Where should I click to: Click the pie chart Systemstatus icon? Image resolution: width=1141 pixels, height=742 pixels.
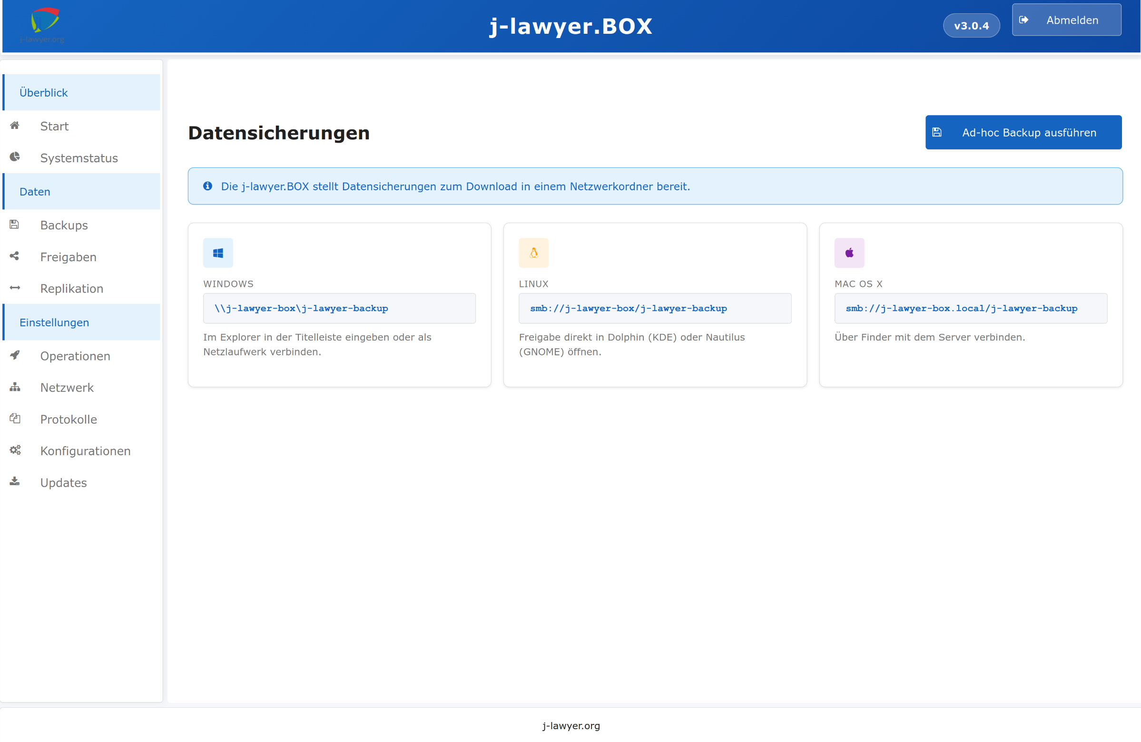tap(15, 157)
